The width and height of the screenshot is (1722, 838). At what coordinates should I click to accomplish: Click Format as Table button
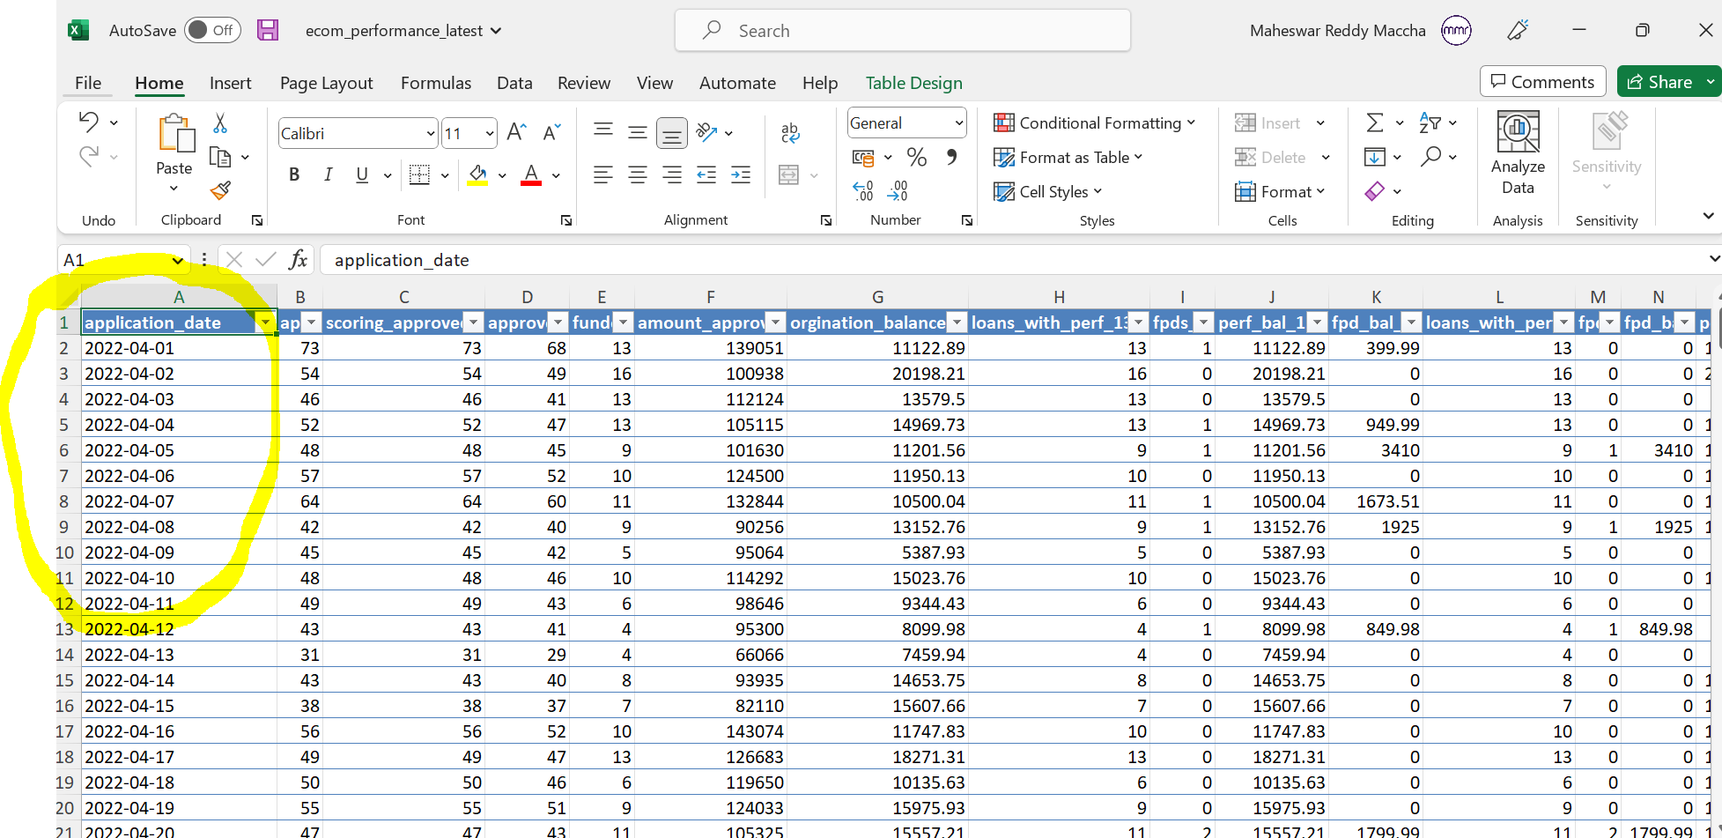(1068, 158)
